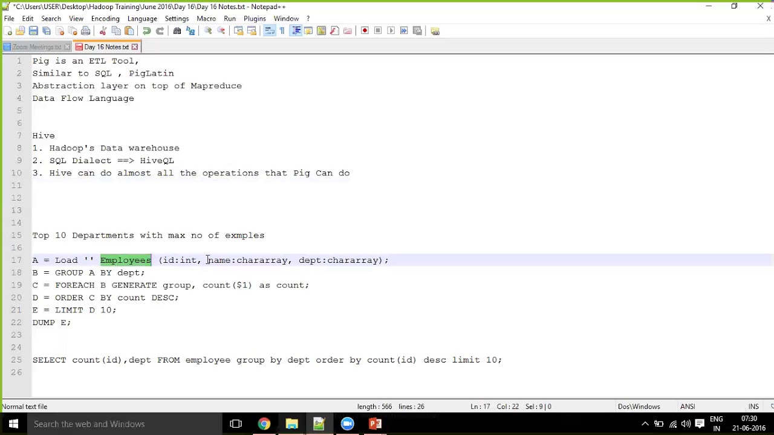This screenshot has height=435, width=774.
Task: Toggle synchronized horizontal scrolling
Action: [252, 31]
